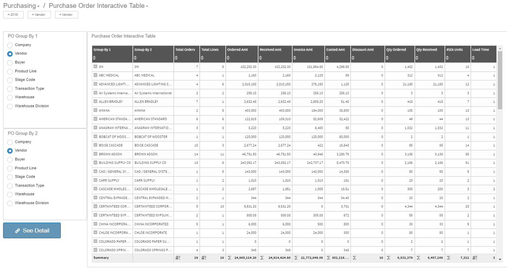Click the = 2018 filter chip
The width and height of the screenshot is (507, 269).
13,14
